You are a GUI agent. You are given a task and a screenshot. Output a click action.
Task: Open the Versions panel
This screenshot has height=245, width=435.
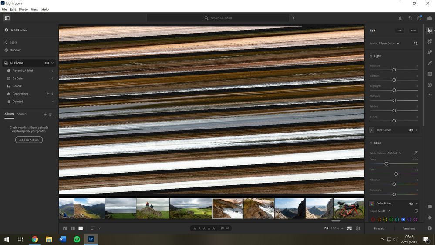coord(409,228)
